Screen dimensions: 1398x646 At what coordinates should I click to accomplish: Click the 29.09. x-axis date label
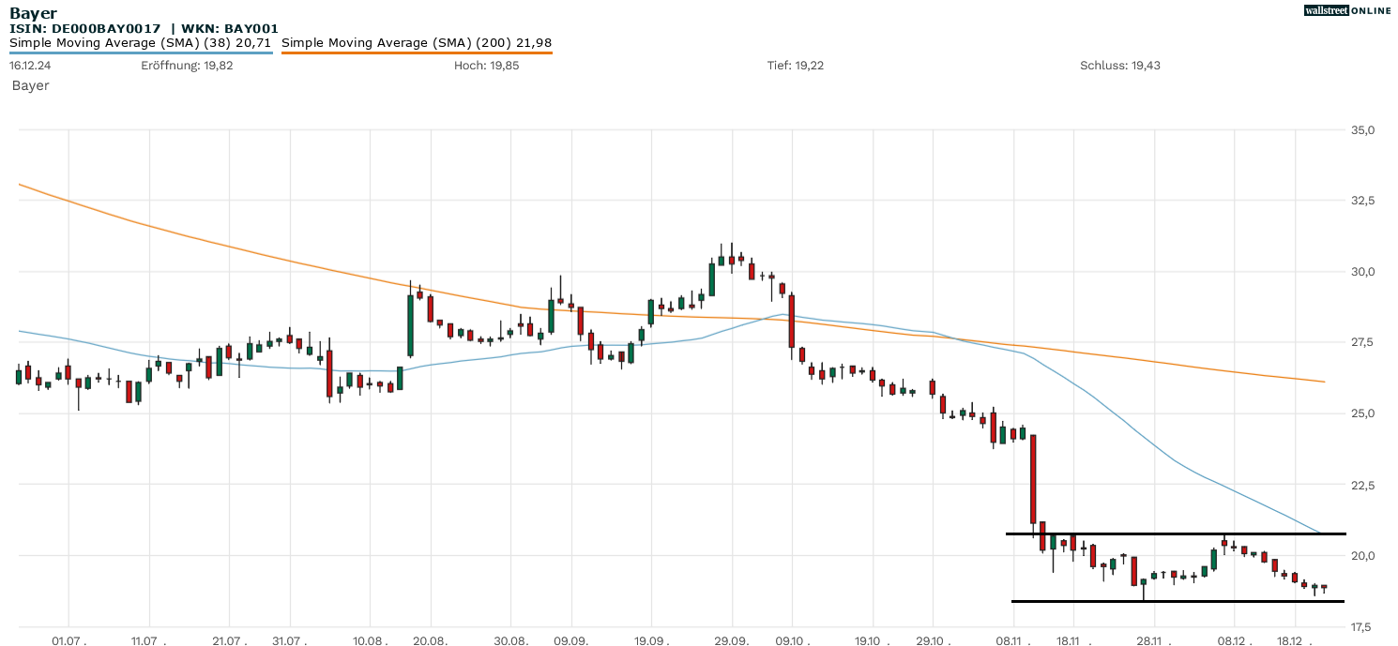[x=732, y=639]
